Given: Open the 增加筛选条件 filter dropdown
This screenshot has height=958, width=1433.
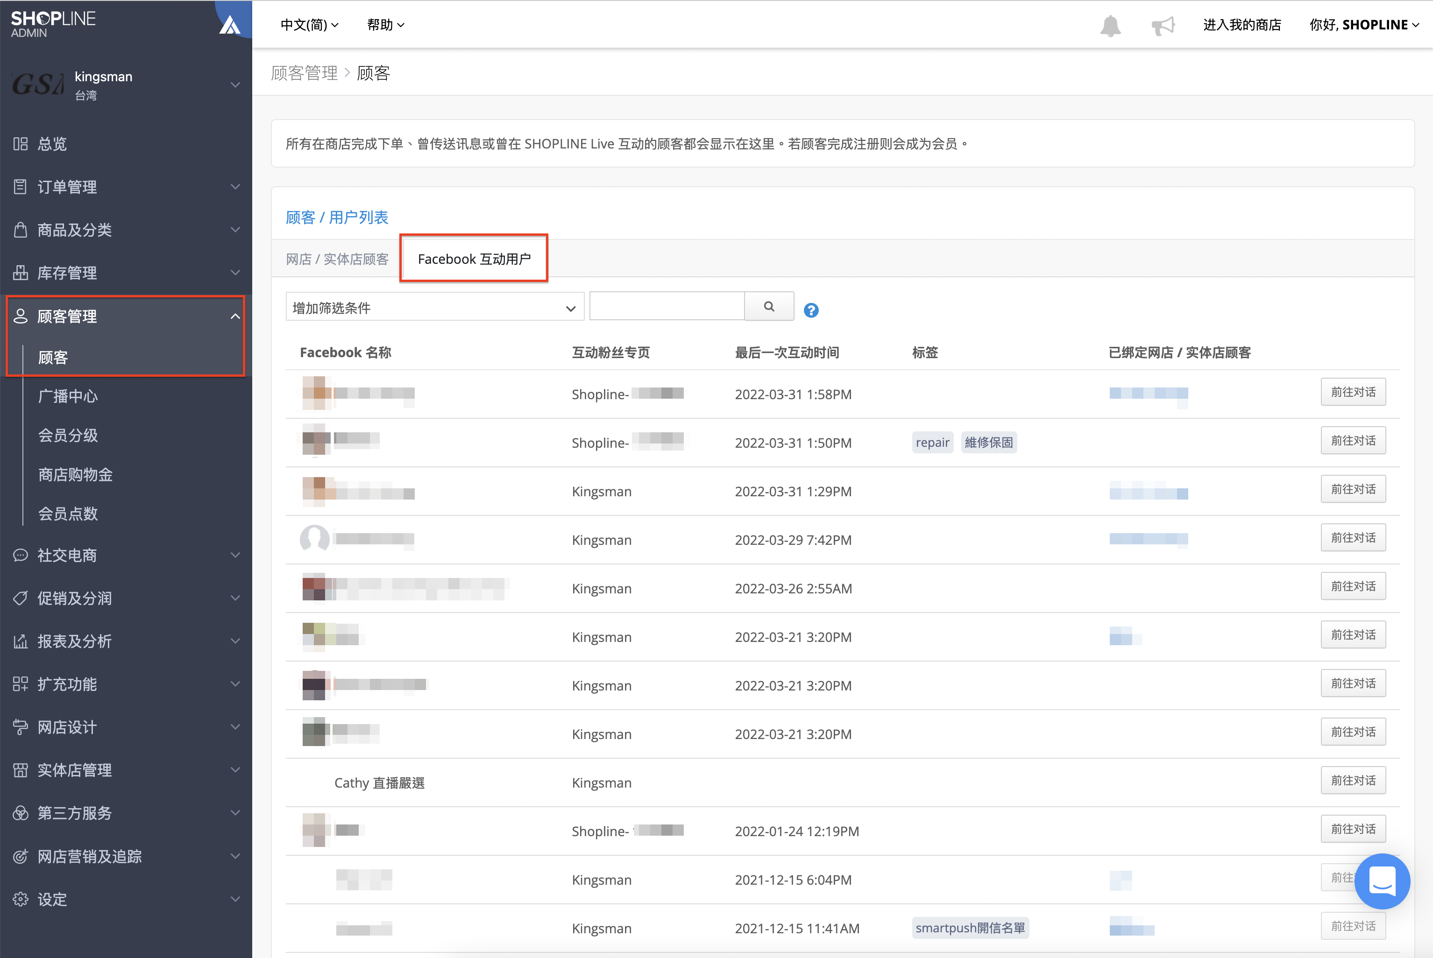Looking at the screenshot, I should [x=434, y=307].
